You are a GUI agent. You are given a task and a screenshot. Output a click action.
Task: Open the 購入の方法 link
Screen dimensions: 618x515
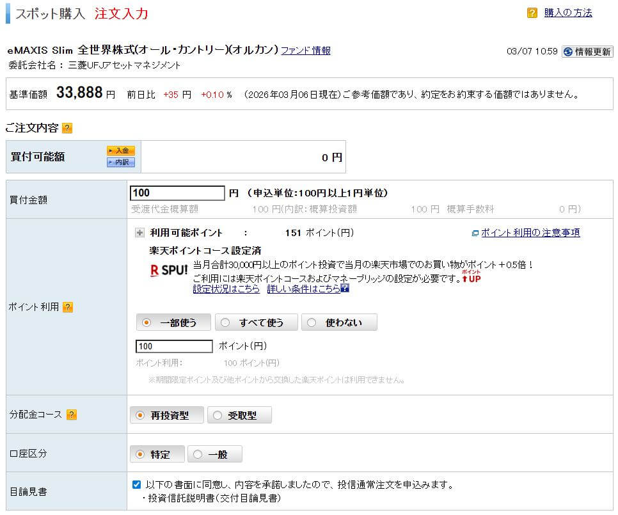pyautogui.click(x=567, y=13)
